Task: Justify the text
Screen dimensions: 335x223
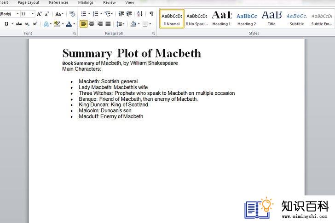Action: [108, 24]
